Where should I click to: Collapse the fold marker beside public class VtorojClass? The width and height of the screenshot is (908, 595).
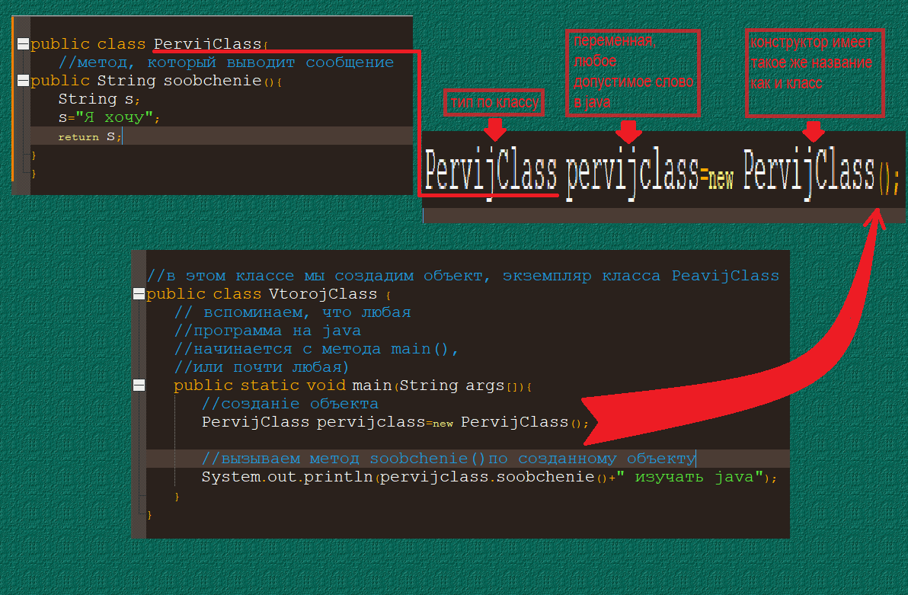pyautogui.click(x=139, y=294)
